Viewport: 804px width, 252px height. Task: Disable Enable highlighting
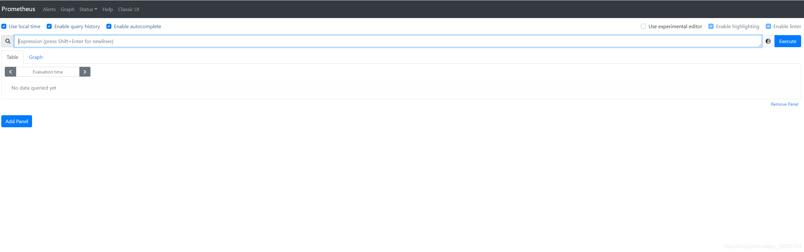click(x=711, y=26)
